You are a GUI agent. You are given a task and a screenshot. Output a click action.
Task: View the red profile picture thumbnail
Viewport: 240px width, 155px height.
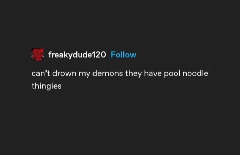click(38, 54)
